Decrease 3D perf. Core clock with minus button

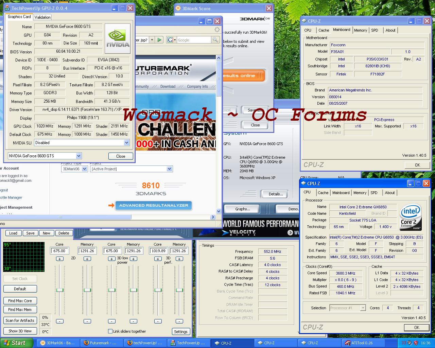click(x=158, y=321)
